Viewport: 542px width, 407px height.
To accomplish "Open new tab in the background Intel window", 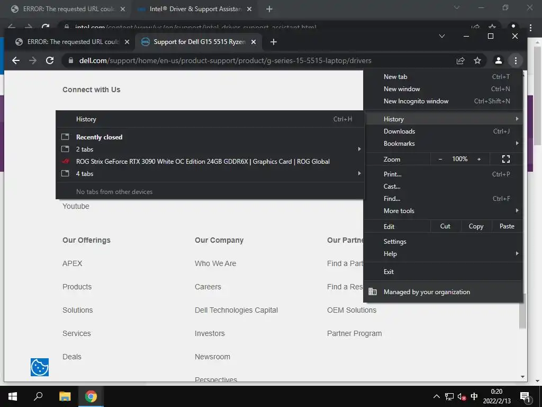I will coord(269,10).
